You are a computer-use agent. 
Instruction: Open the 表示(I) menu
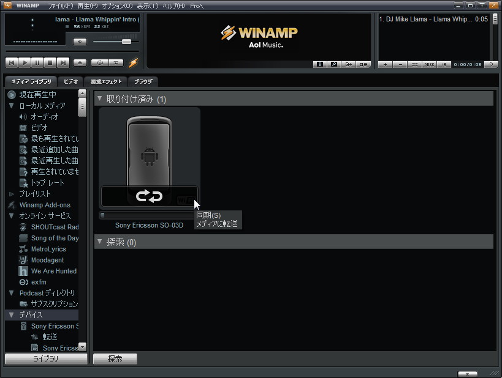tap(148, 6)
